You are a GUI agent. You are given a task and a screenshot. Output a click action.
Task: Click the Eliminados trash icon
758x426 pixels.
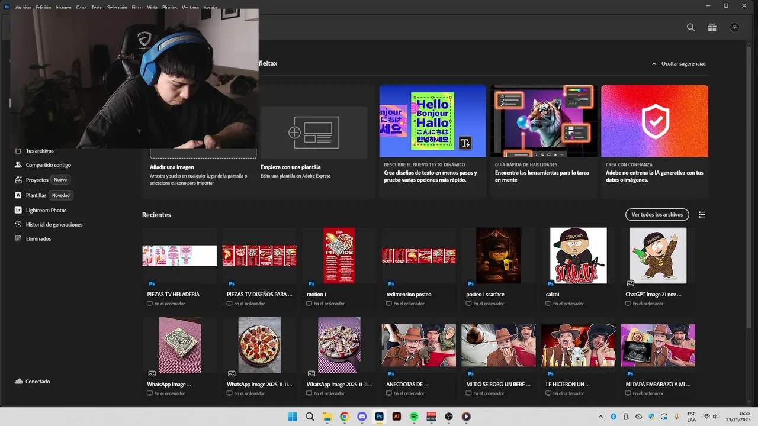18,238
